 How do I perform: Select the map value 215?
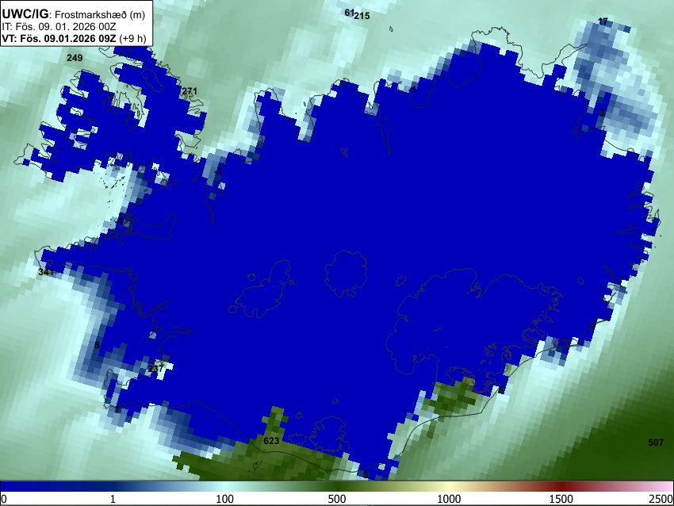[x=362, y=16]
